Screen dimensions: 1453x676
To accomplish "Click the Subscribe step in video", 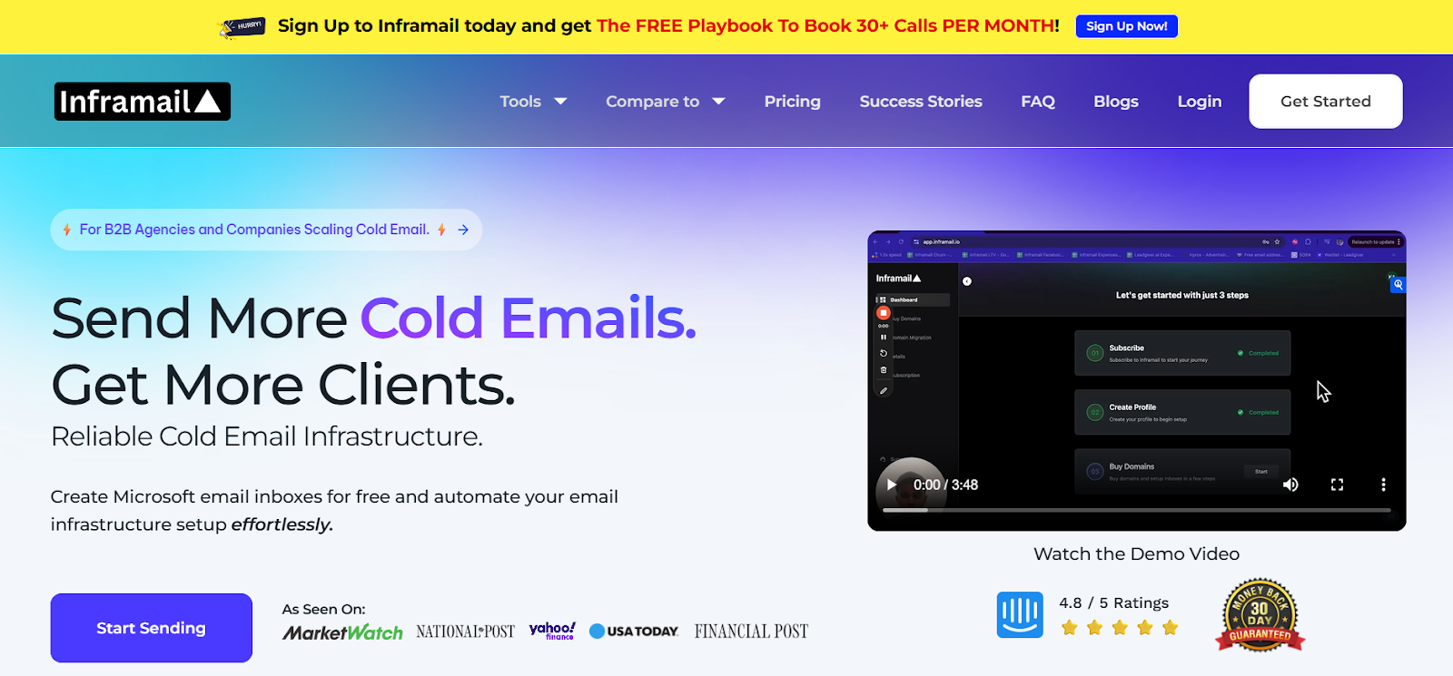I will pos(1182,354).
